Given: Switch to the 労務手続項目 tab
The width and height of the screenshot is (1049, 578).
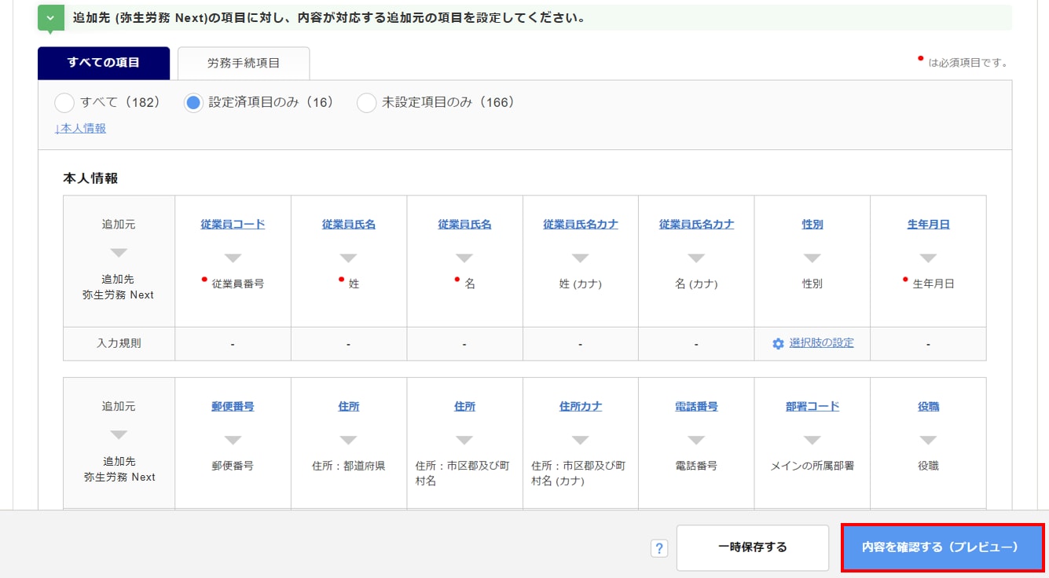Looking at the screenshot, I should 244,63.
